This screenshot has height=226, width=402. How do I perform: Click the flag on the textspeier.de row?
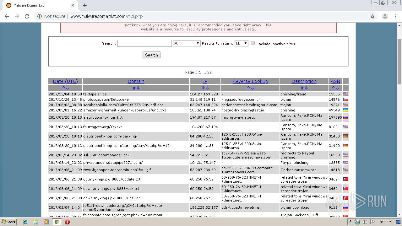(x=346, y=94)
